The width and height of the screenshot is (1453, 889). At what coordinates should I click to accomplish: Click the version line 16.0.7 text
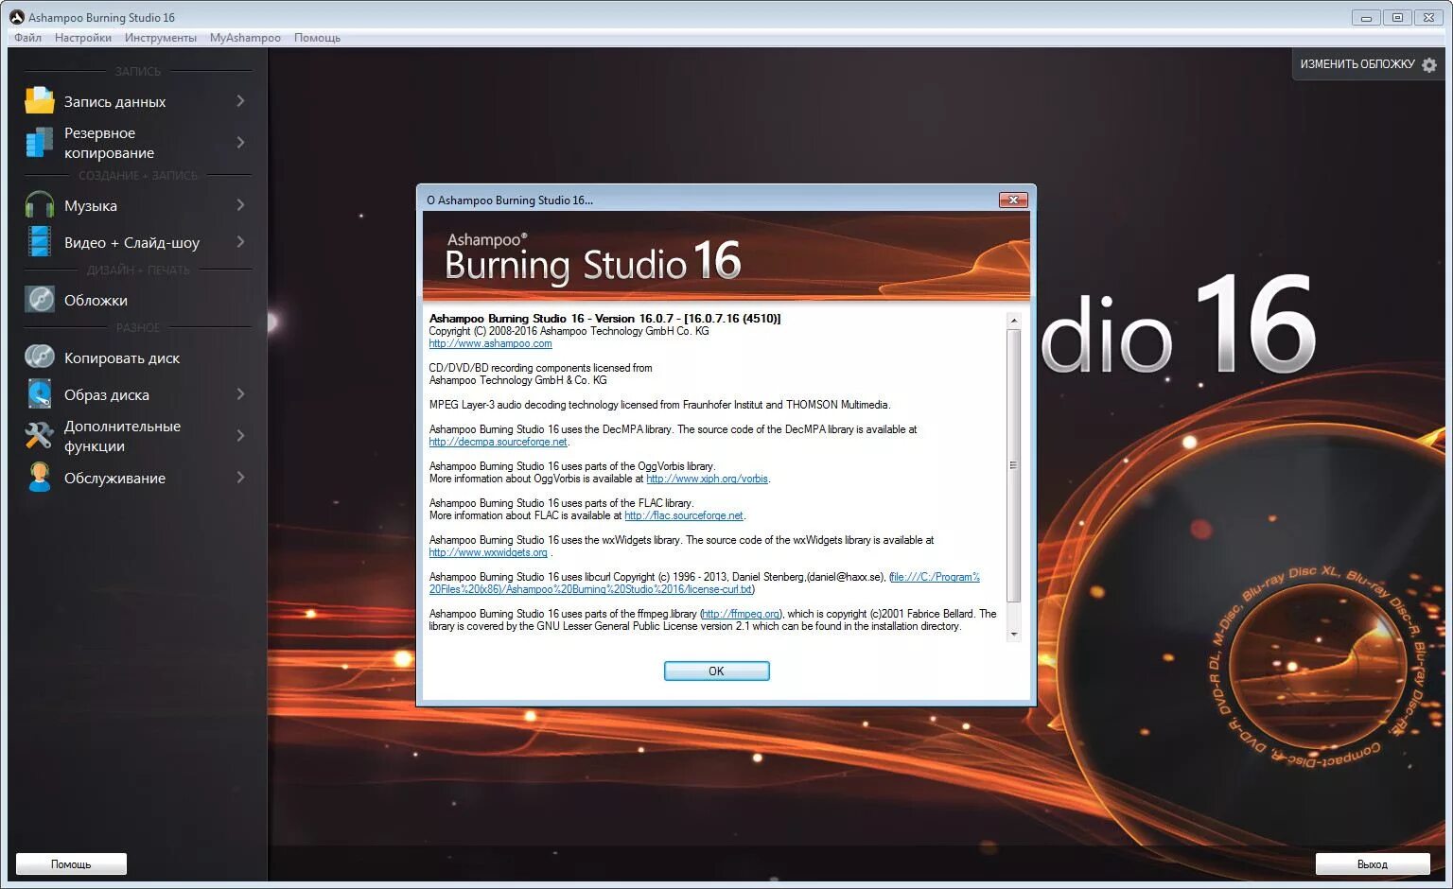(x=604, y=319)
